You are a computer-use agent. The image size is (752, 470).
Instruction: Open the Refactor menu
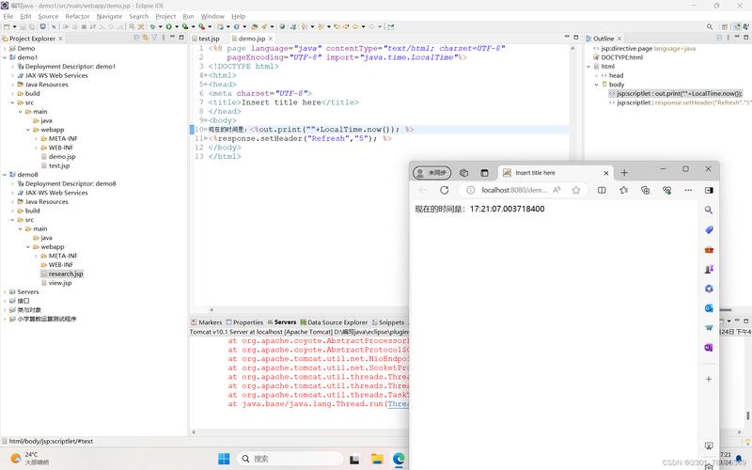[x=77, y=16]
